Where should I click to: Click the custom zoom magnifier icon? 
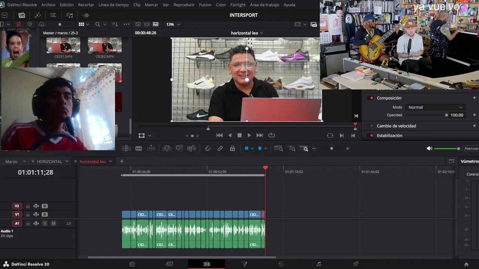[x=303, y=148]
